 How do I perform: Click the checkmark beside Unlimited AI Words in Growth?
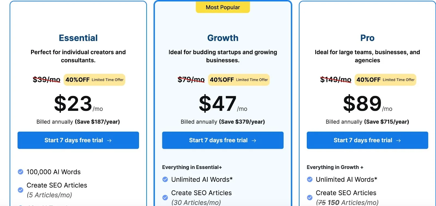(x=165, y=179)
